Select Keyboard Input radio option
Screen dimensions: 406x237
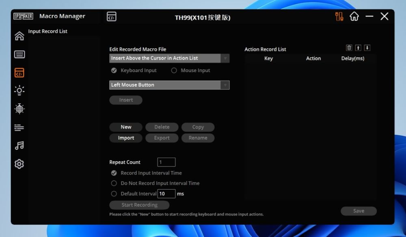point(114,70)
